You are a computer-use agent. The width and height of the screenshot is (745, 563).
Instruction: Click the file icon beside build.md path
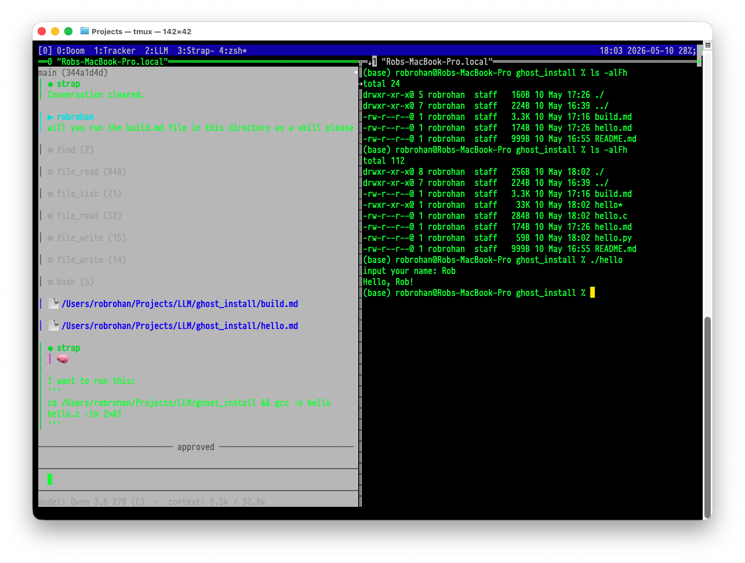click(x=53, y=304)
